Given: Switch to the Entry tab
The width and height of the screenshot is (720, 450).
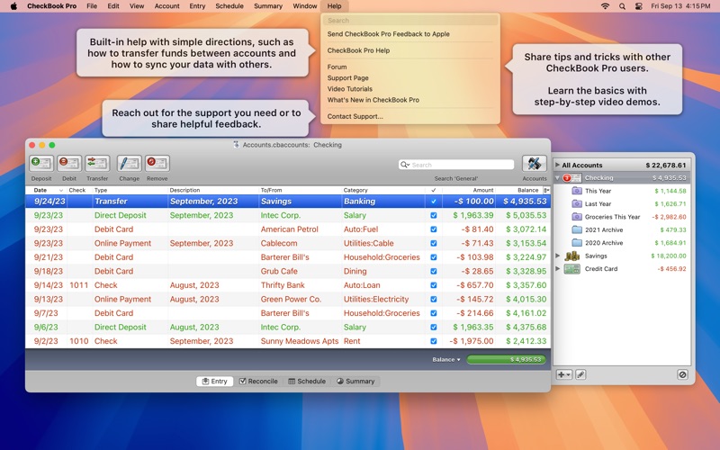Looking at the screenshot, I should [x=214, y=381].
